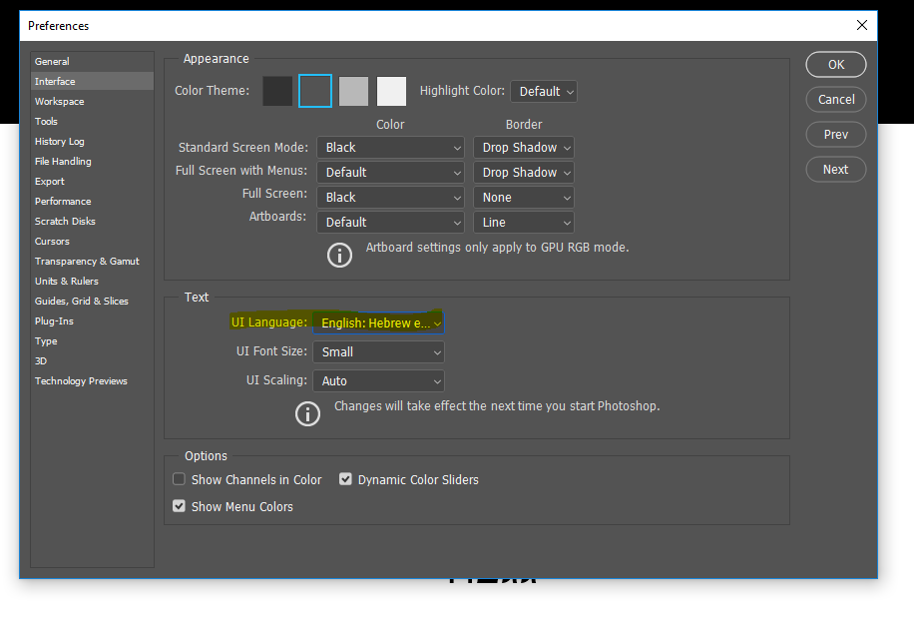
Task: Open the History Log preferences
Action: pyautogui.click(x=92, y=141)
